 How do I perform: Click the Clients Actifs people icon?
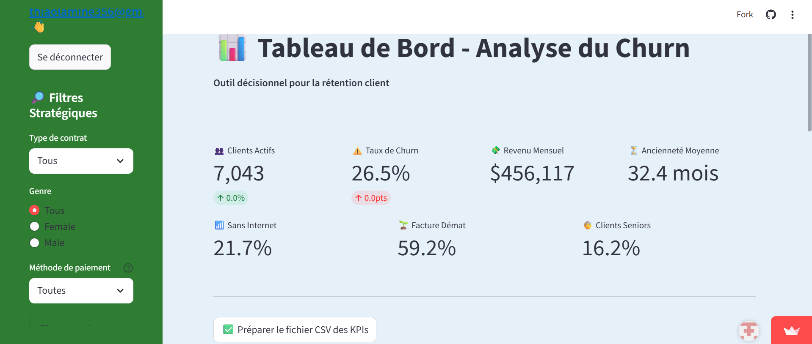(219, 151)
